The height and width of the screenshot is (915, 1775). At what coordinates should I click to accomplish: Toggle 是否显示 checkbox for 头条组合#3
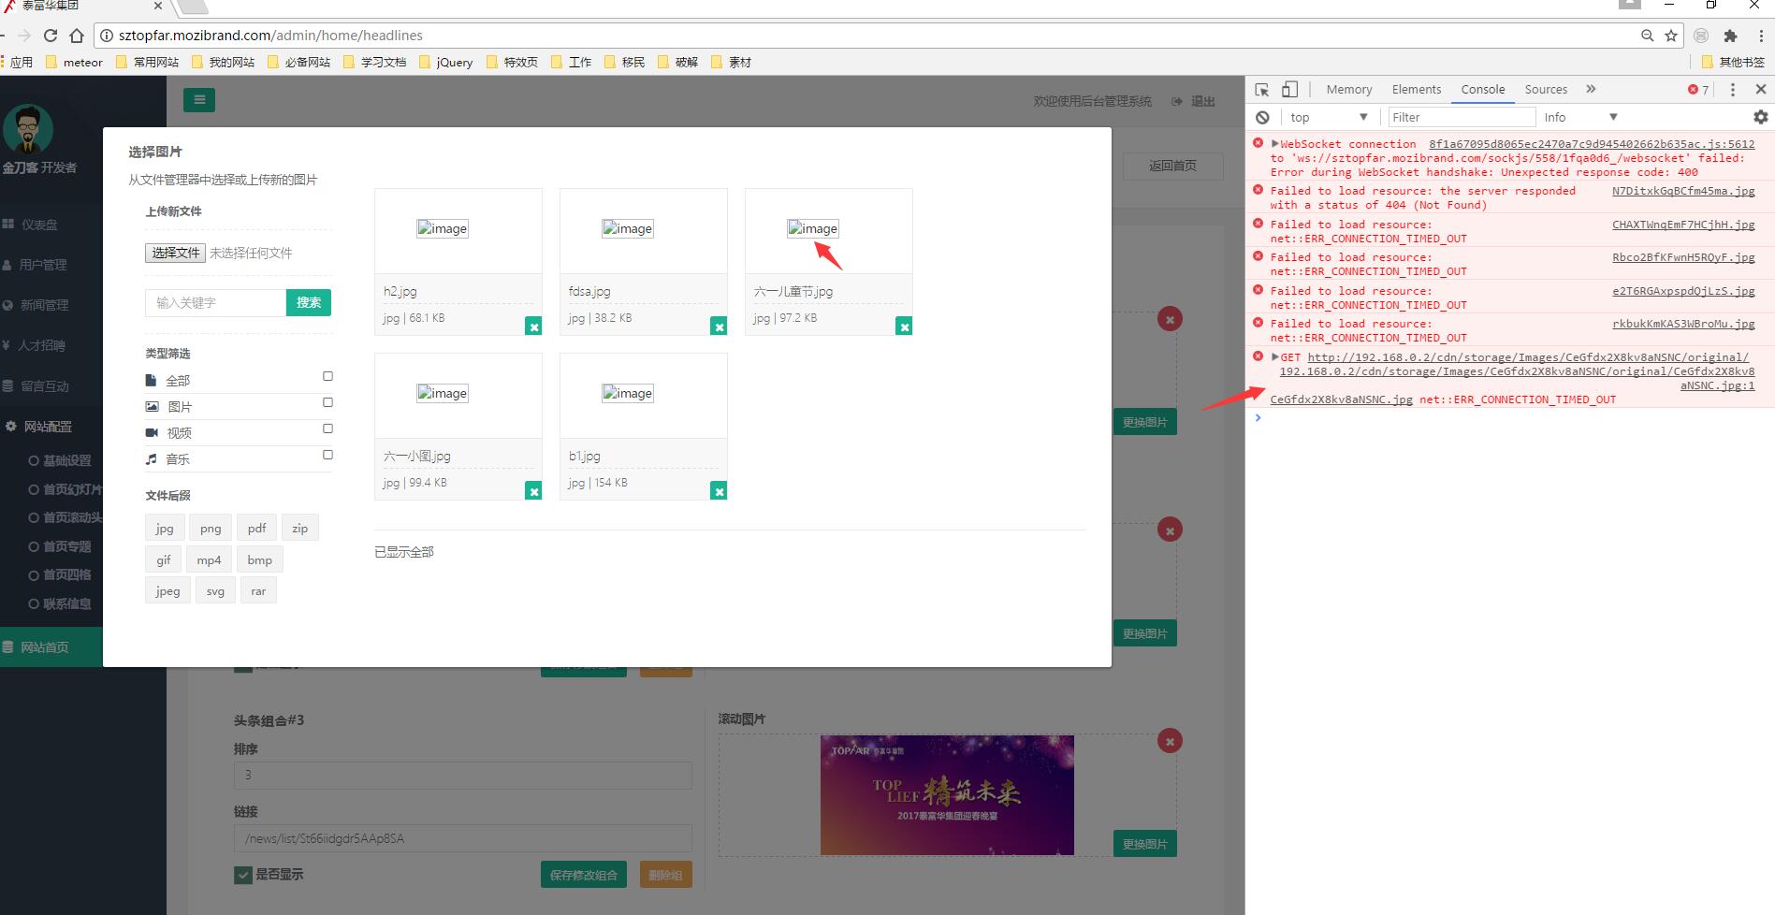pyautogui.click(x=243, y=875)
